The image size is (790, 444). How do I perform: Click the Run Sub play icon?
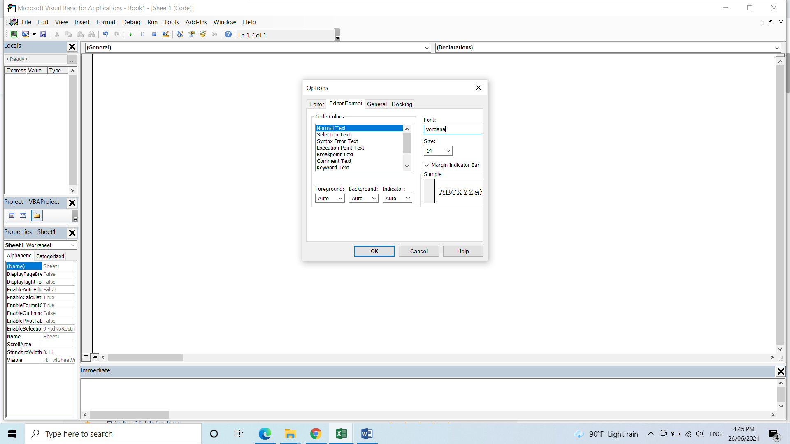(x=131, y=35)
